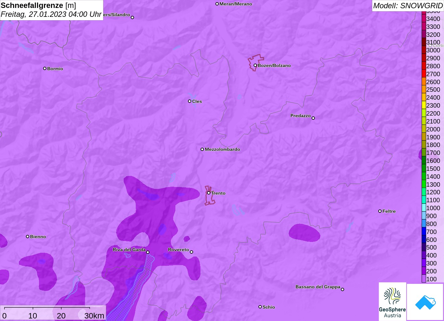Click the 30km scale bar label
The width and height of the screenshot is (444, 321).
[x=94, y=316]
